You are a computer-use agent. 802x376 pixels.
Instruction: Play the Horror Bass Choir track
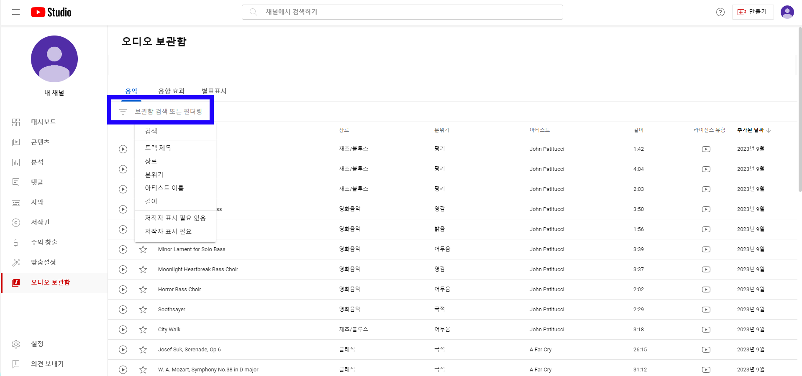[x=123, y=290]
